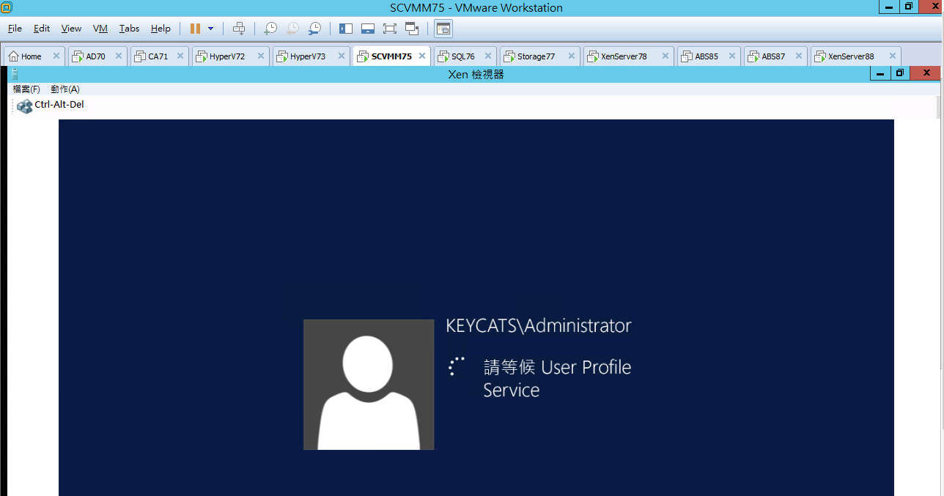
Task: Click the KEYCATS\Administrator account name
Action: 539,325
